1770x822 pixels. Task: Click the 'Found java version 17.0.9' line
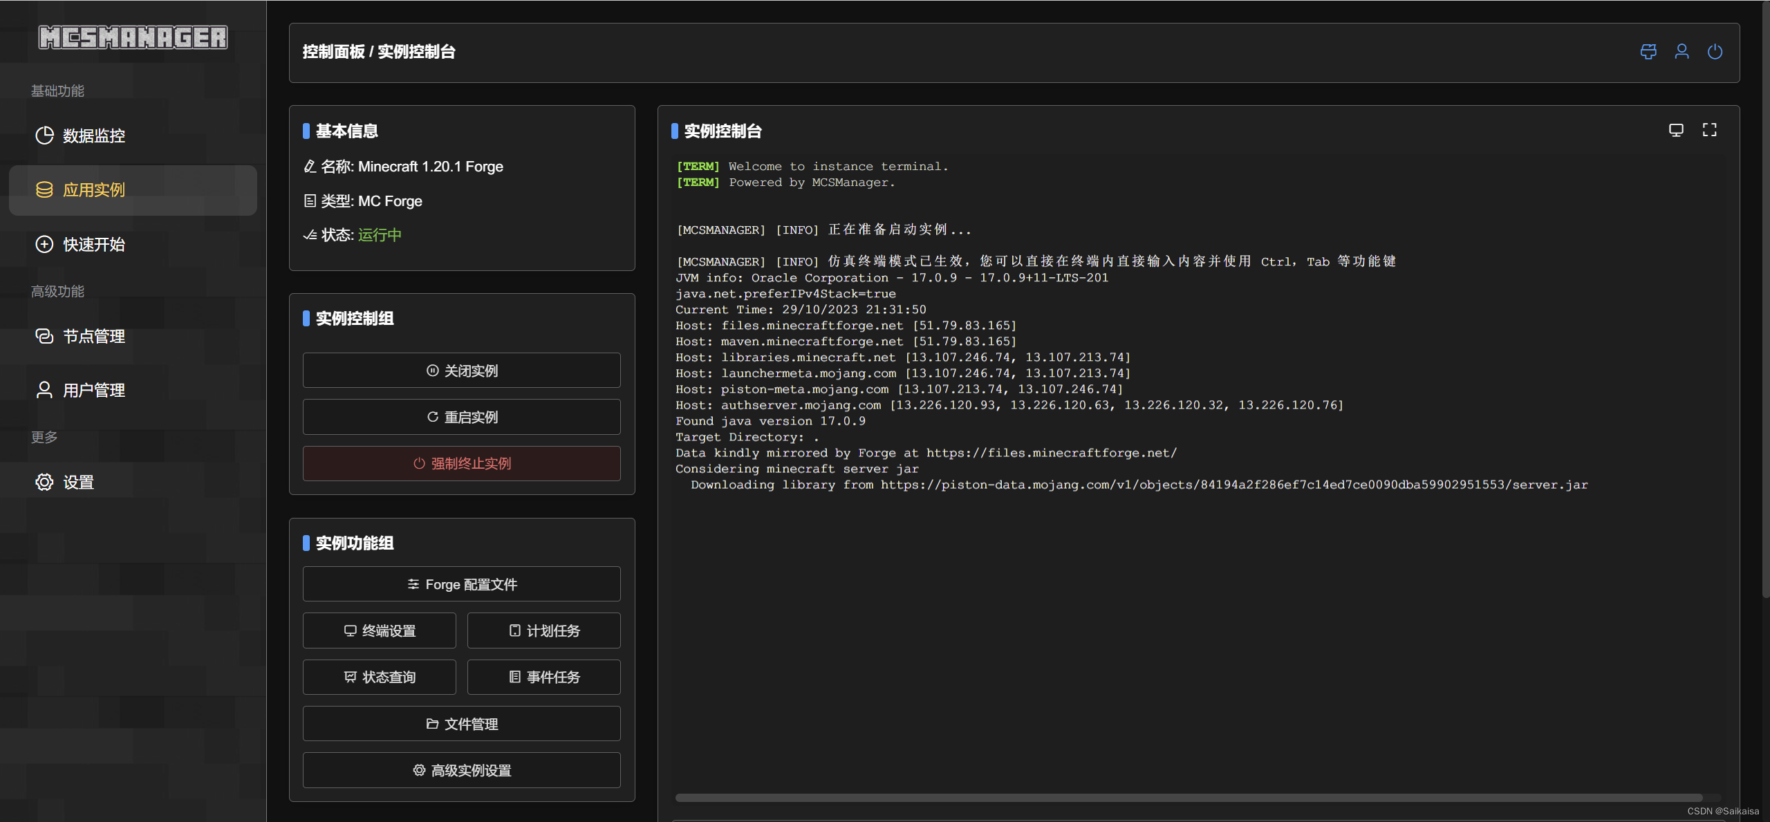point(770,421)
